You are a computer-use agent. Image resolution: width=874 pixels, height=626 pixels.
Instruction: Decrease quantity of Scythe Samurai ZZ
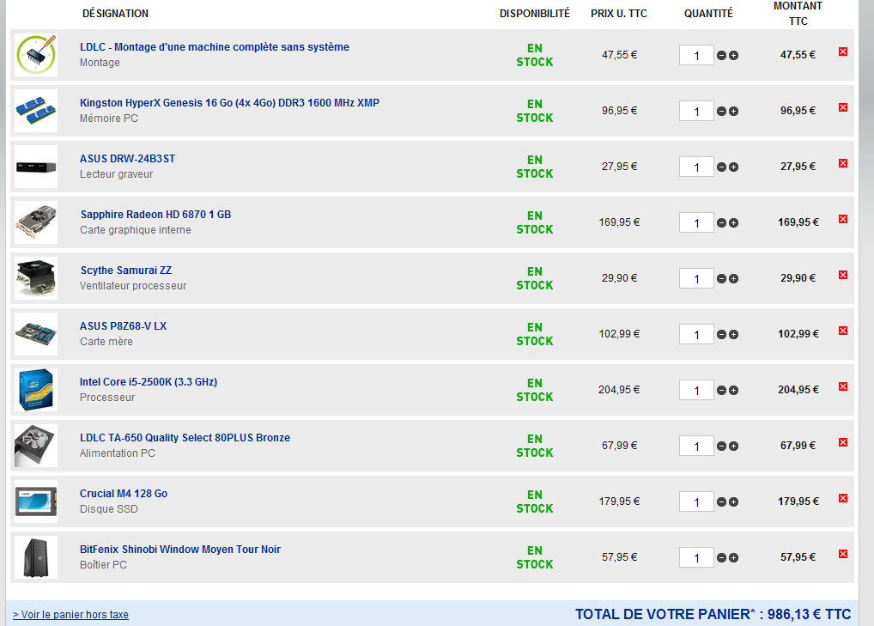pyautogui.click(x=721, y=279)
